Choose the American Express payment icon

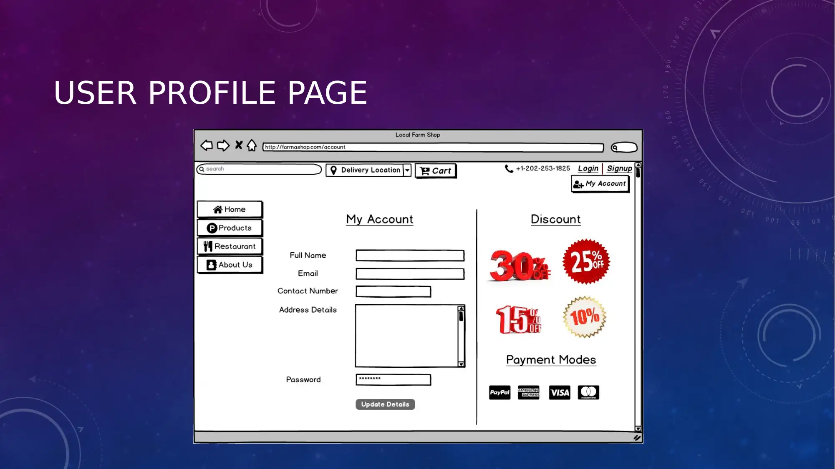coord(528,392)
